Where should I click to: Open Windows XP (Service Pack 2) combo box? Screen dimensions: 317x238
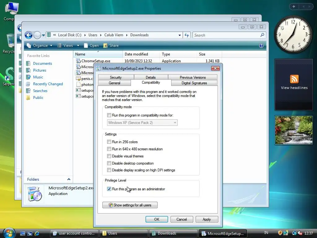[x=142, y=123]
